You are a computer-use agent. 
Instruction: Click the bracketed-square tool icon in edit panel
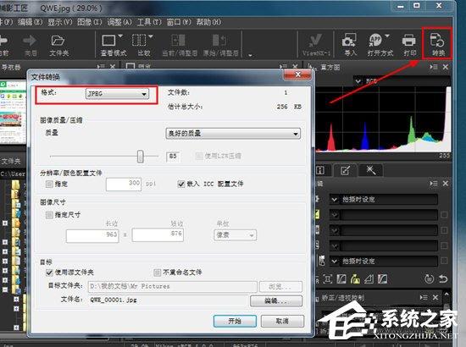(328, 279)
